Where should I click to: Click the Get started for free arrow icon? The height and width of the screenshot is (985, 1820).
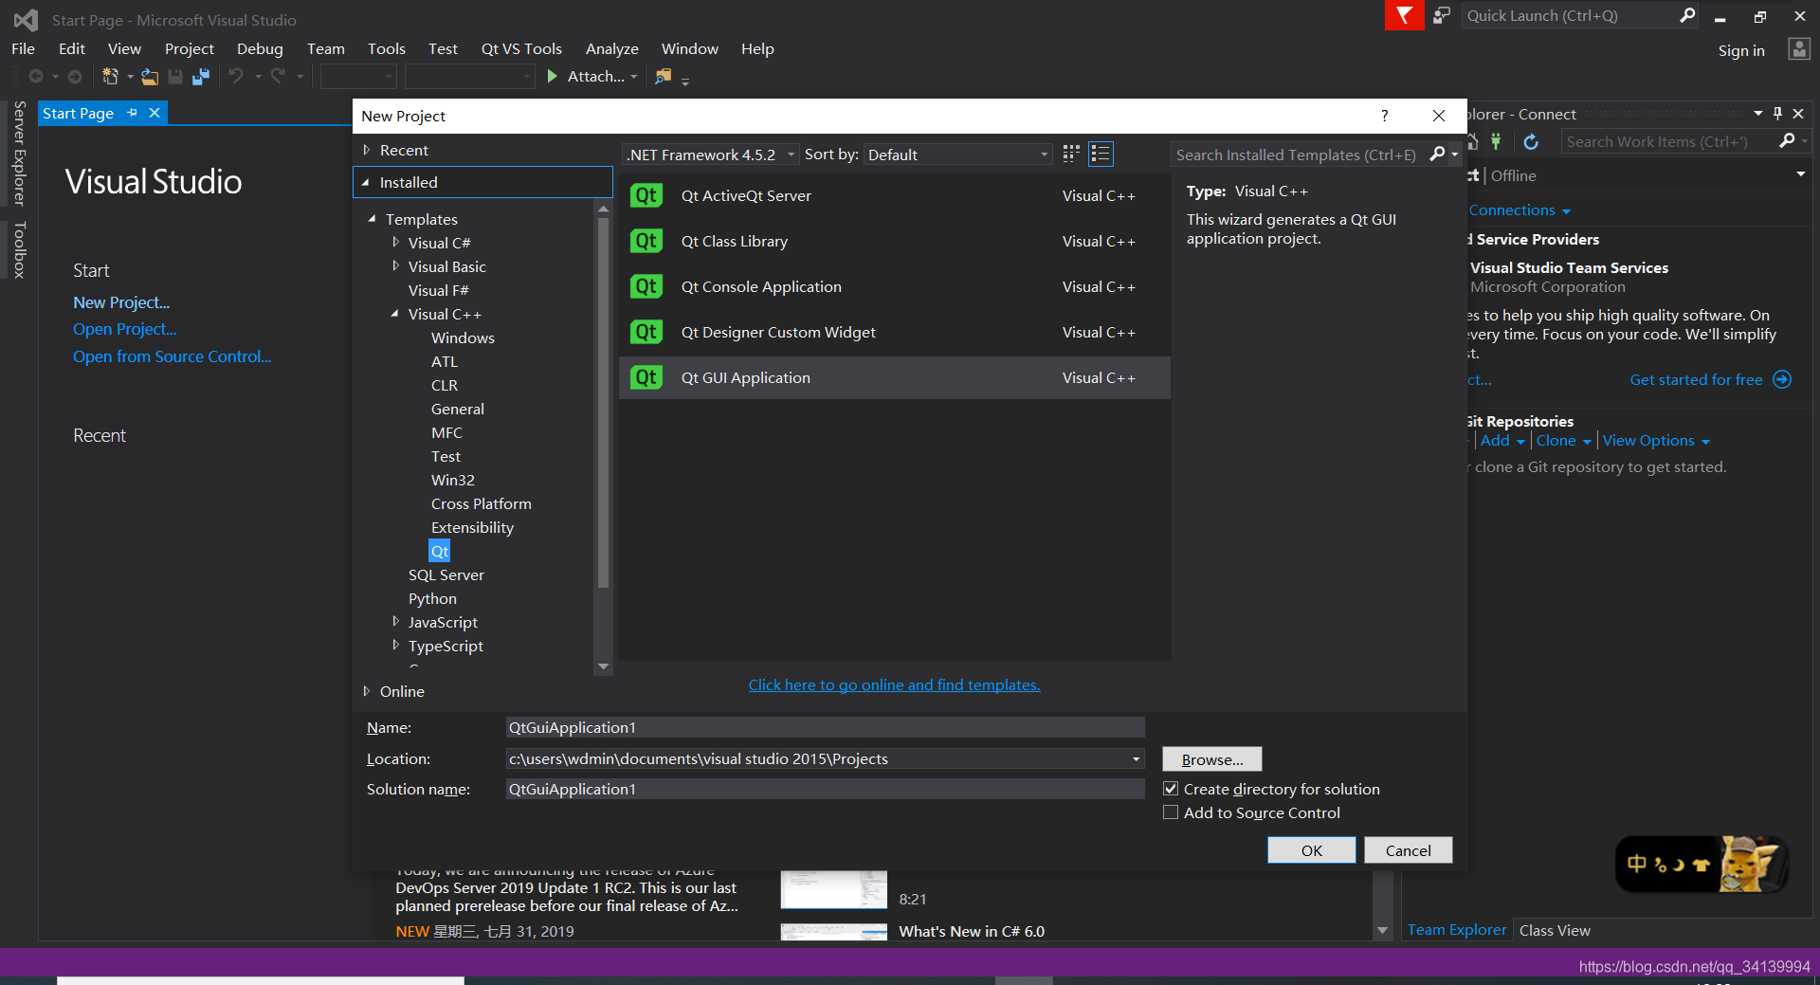click(x=1782, y=379)
